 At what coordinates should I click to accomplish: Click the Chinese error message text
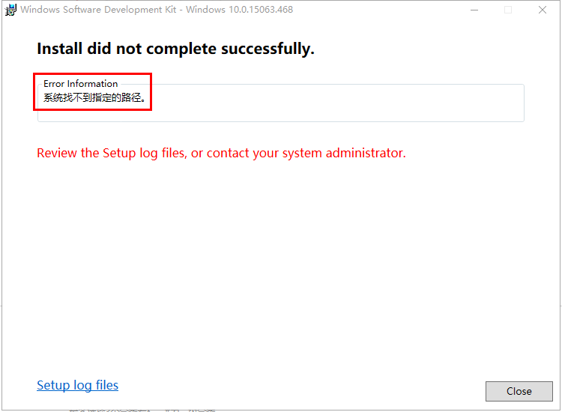[94, 97]
